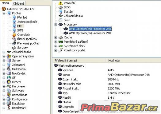Click the 200 MHz external clock value
This screenshot has width=161, height=114.
pos(113,79)
